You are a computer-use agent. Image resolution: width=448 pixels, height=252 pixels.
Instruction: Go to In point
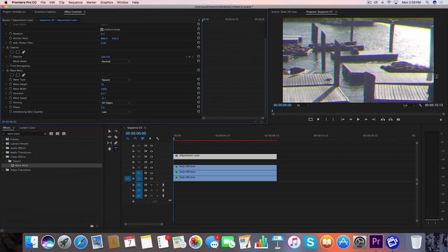pyautogui.click(x=342, y=120)
